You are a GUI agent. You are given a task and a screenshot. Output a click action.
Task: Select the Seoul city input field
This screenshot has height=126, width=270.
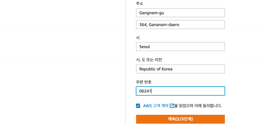[x=180, y=47]
